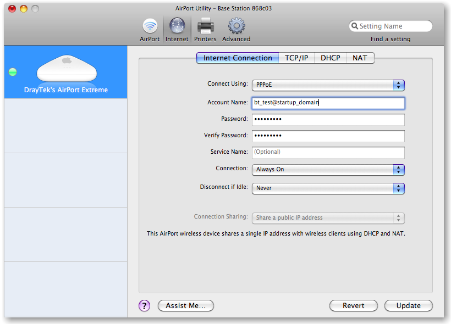Click inside the Account Name field
The height and width of the screenshot is (324, 451).
[328, 103]
